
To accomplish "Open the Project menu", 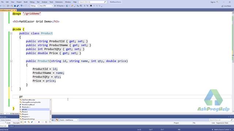I will [x=19, y=2].
